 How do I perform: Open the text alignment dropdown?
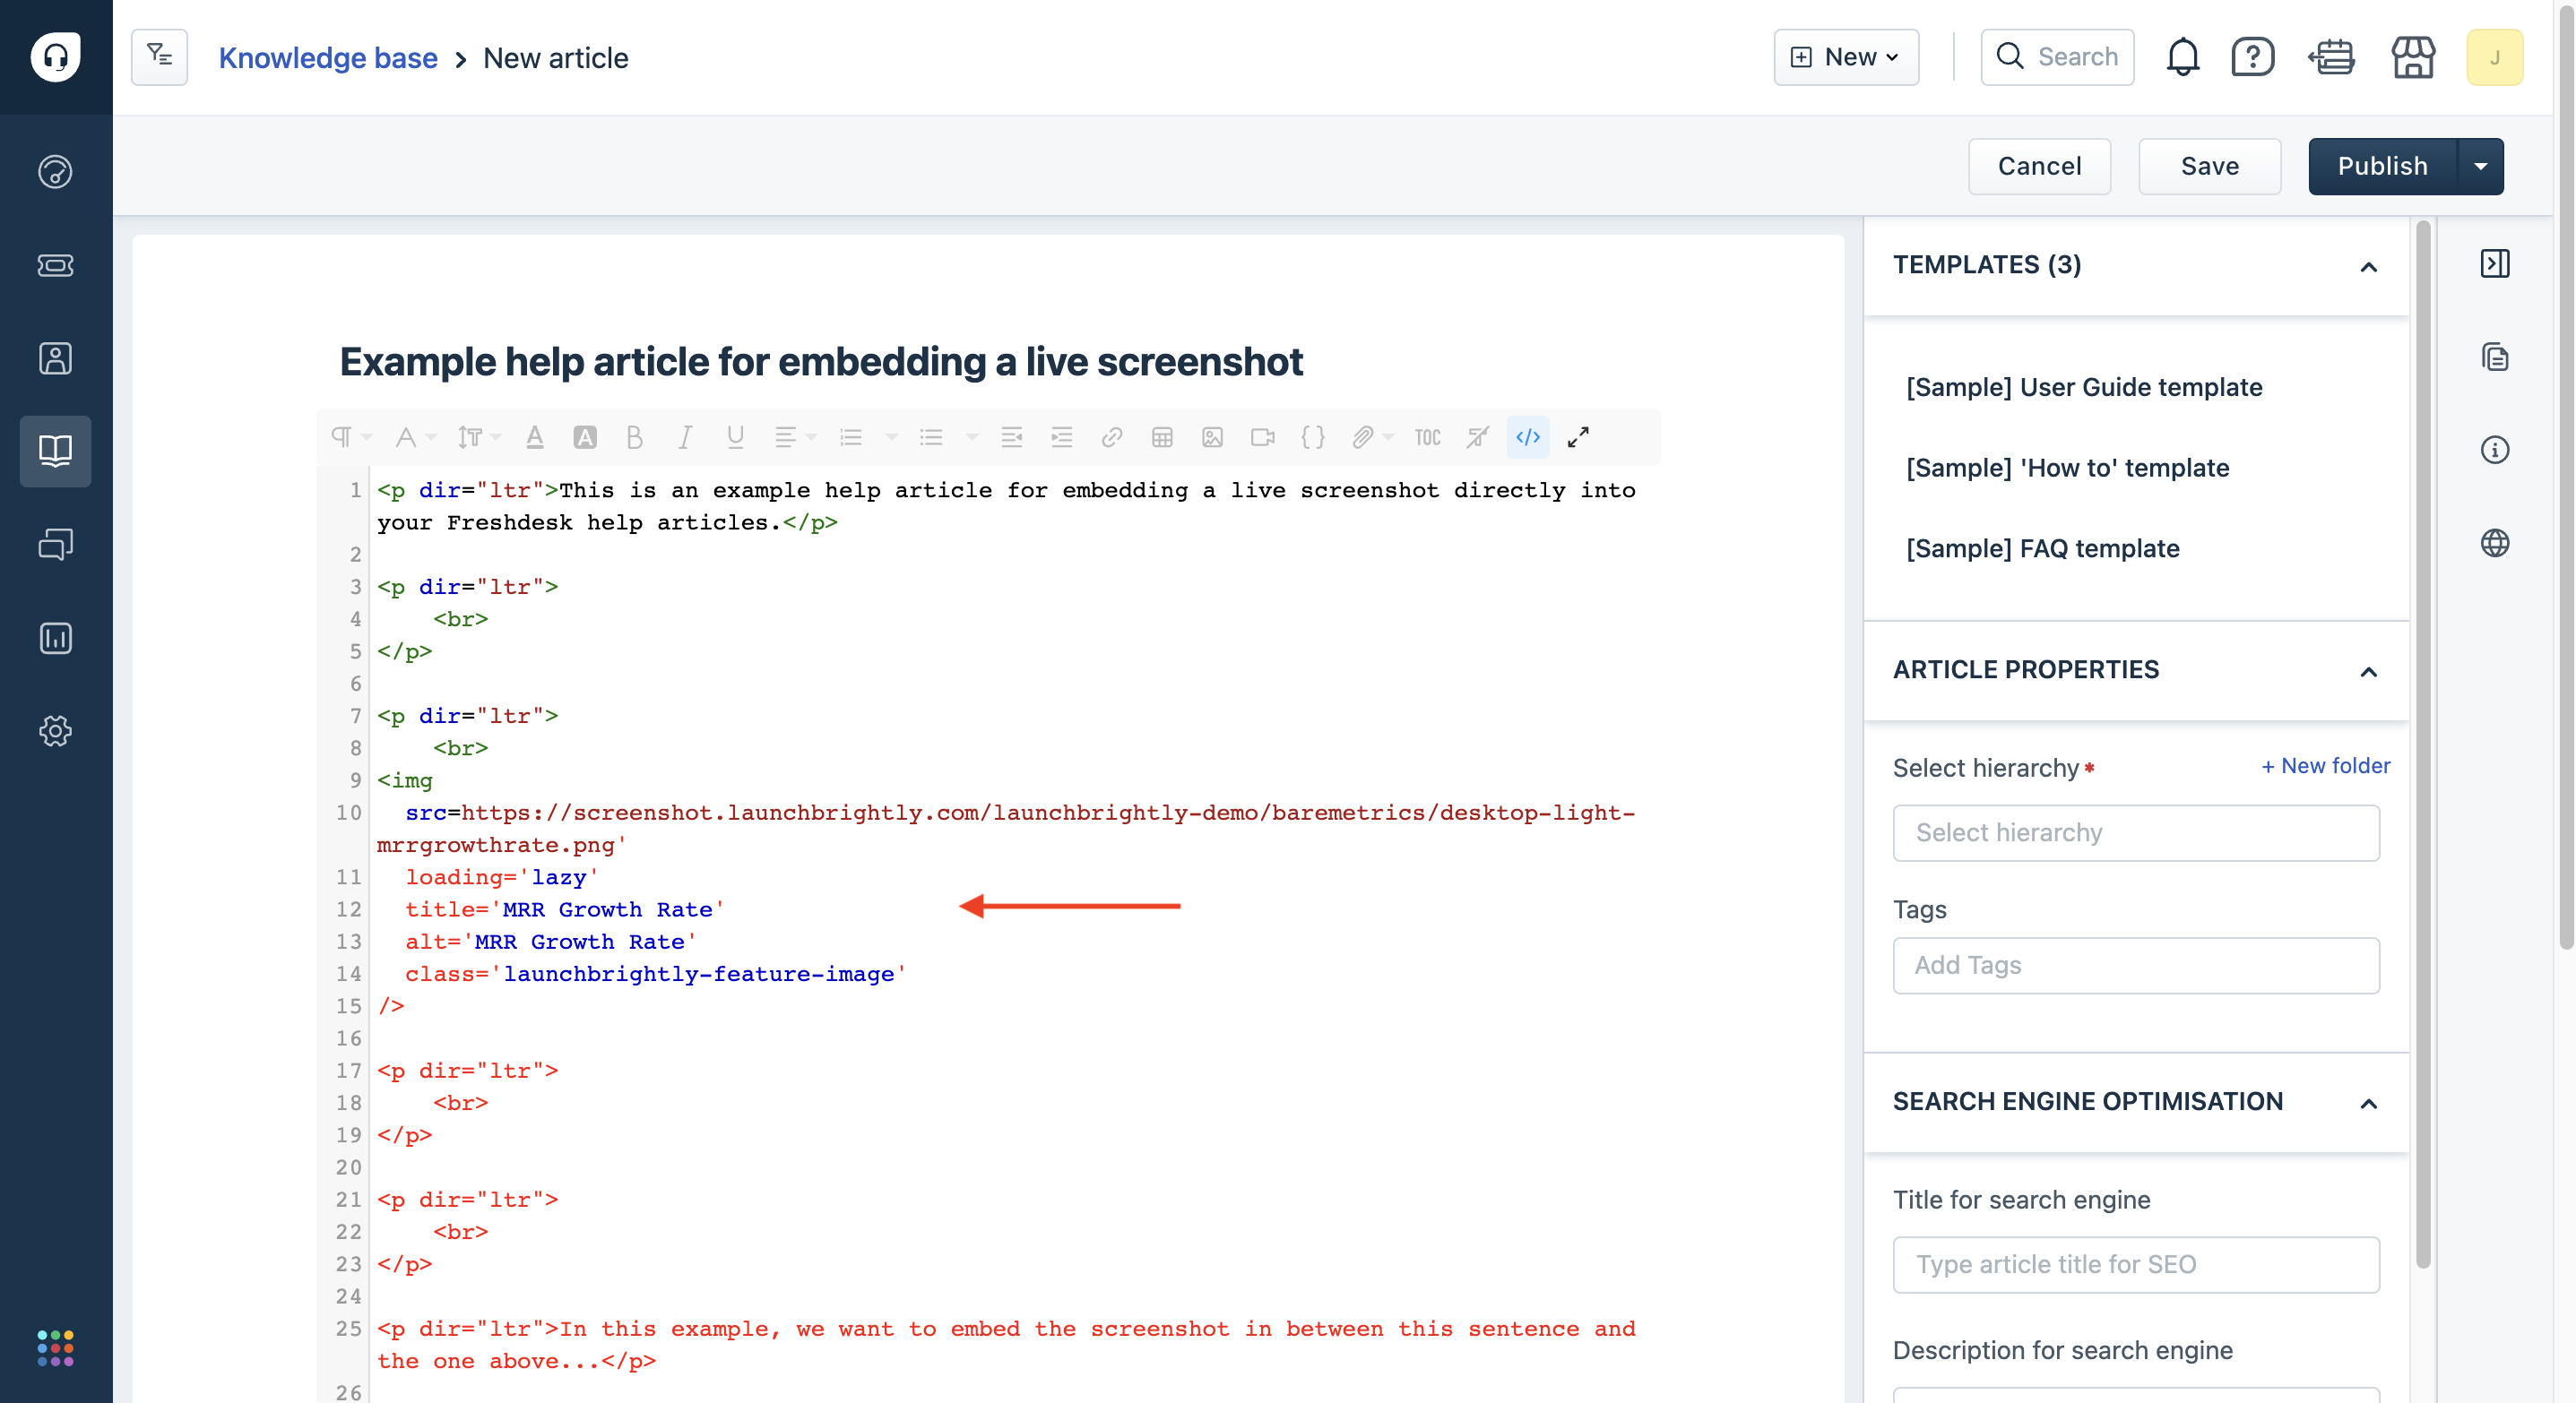click(x=795, y=436)
